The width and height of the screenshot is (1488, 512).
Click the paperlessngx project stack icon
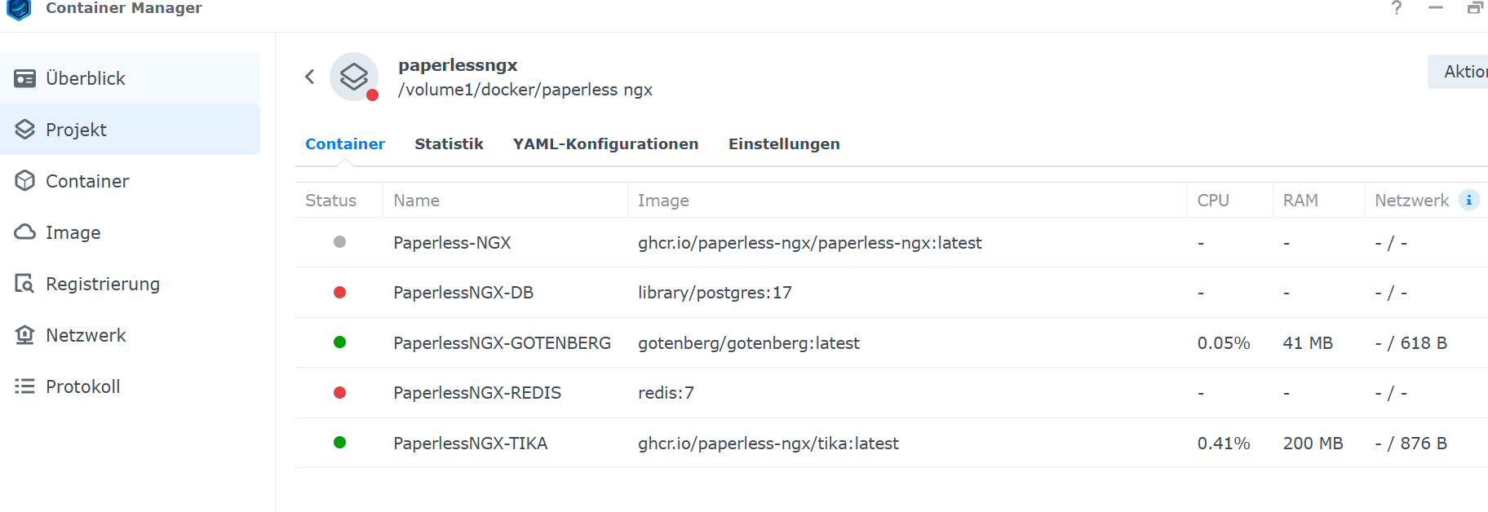coord(354,77)
